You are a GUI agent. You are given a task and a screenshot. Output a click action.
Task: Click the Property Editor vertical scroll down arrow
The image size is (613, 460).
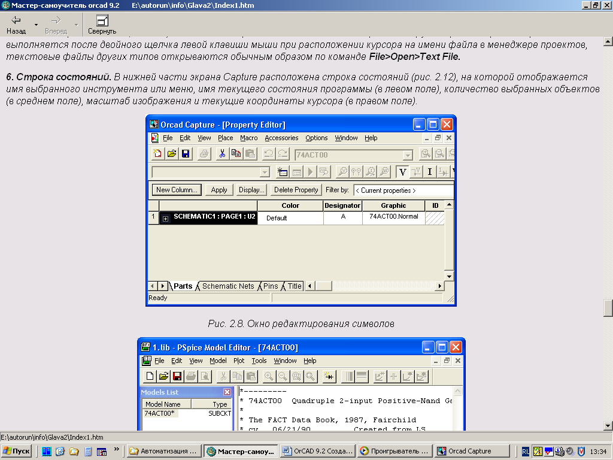(449, 276)
